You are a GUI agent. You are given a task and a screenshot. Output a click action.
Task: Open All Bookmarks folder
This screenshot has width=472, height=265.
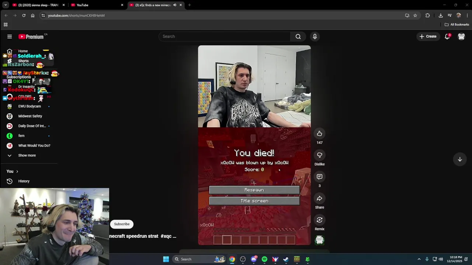click(457, 25)
